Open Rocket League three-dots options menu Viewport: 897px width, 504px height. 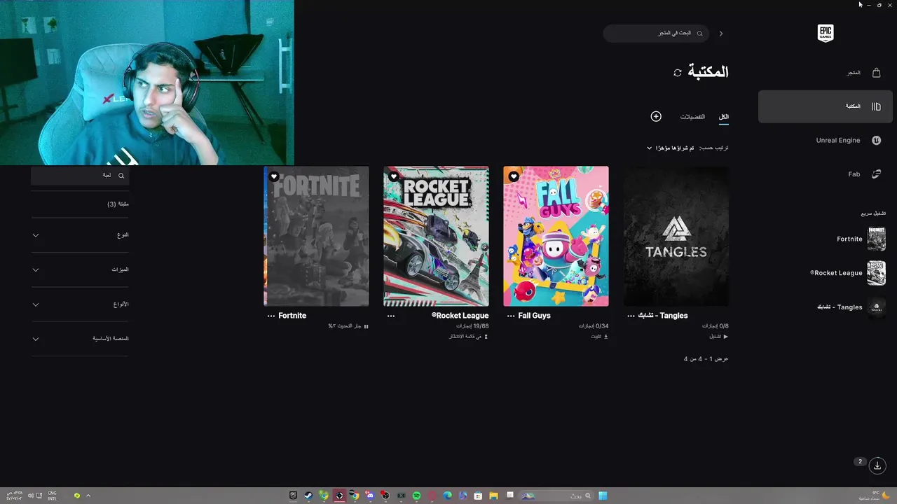tap(391, 316)
